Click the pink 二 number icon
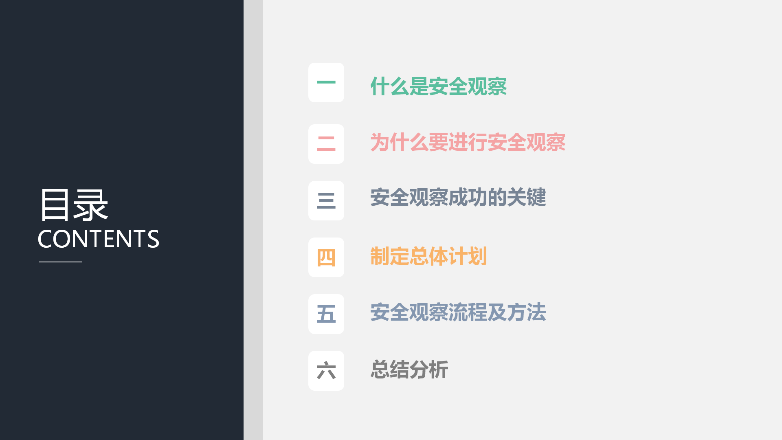The image size is (782, 440). tap(326, 144)
